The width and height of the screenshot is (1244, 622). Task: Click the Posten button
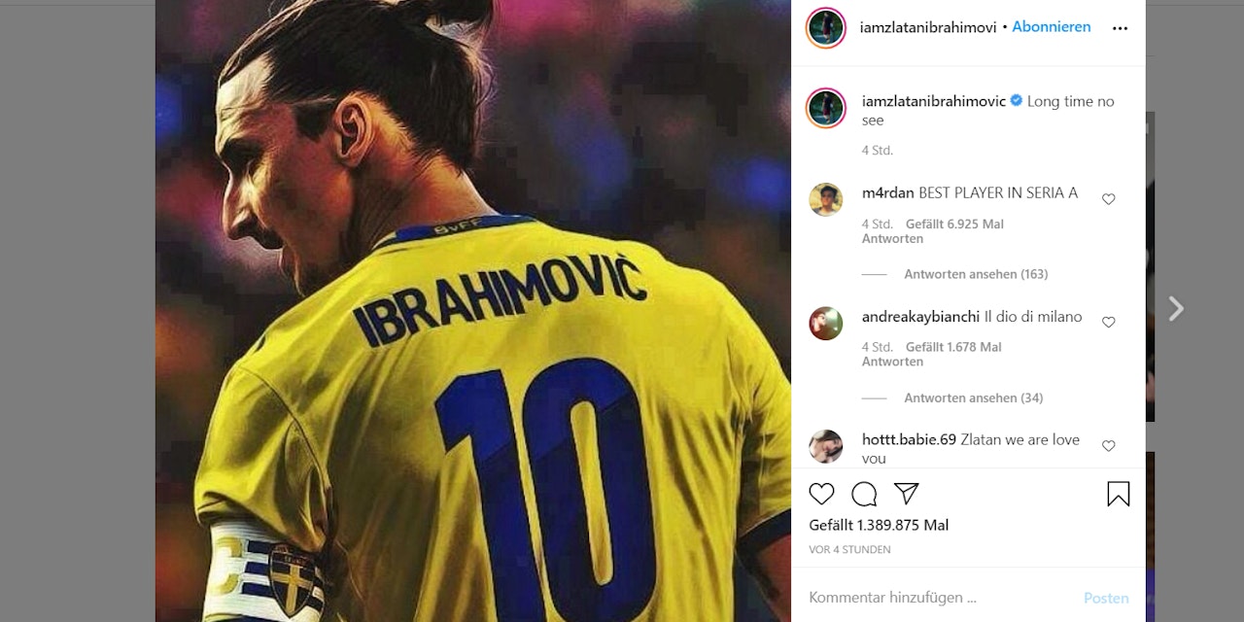click(1106, 598)
